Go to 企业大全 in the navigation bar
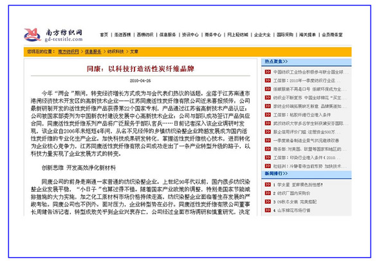Screen dimensions: 386x261 262,35
